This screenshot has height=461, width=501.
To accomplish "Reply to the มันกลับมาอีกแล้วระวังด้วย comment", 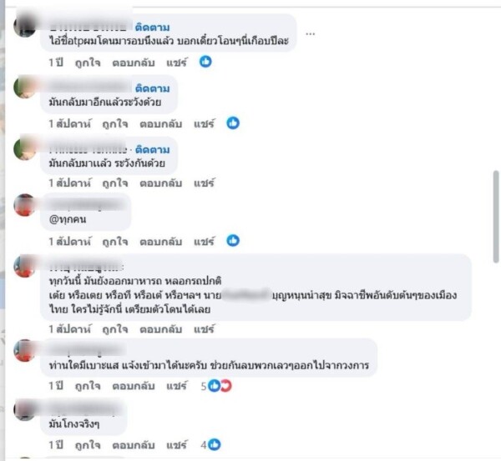I will click(x=160, y=123).
